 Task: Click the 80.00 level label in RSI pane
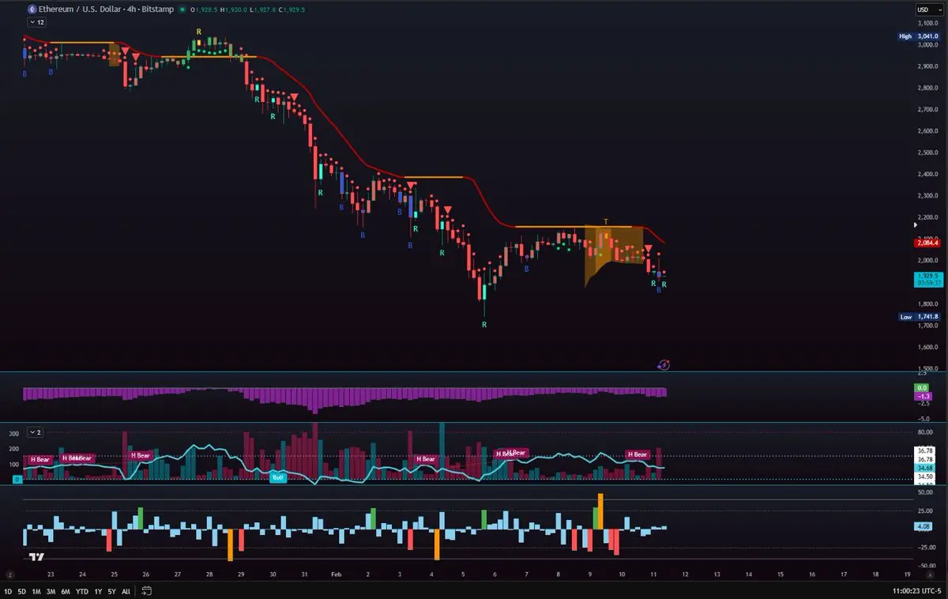[927, 432]
